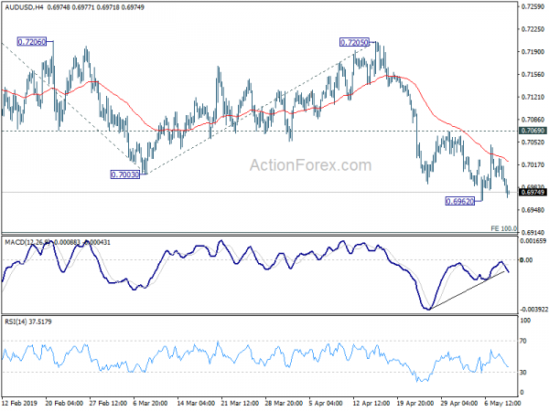Click the AUDUSD.H4 chart title text
The image size is (549, 411).
point(24,7)
